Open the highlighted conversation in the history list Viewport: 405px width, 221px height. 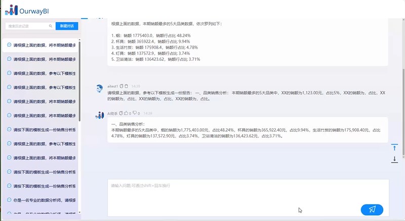click(x=40, y=45)
